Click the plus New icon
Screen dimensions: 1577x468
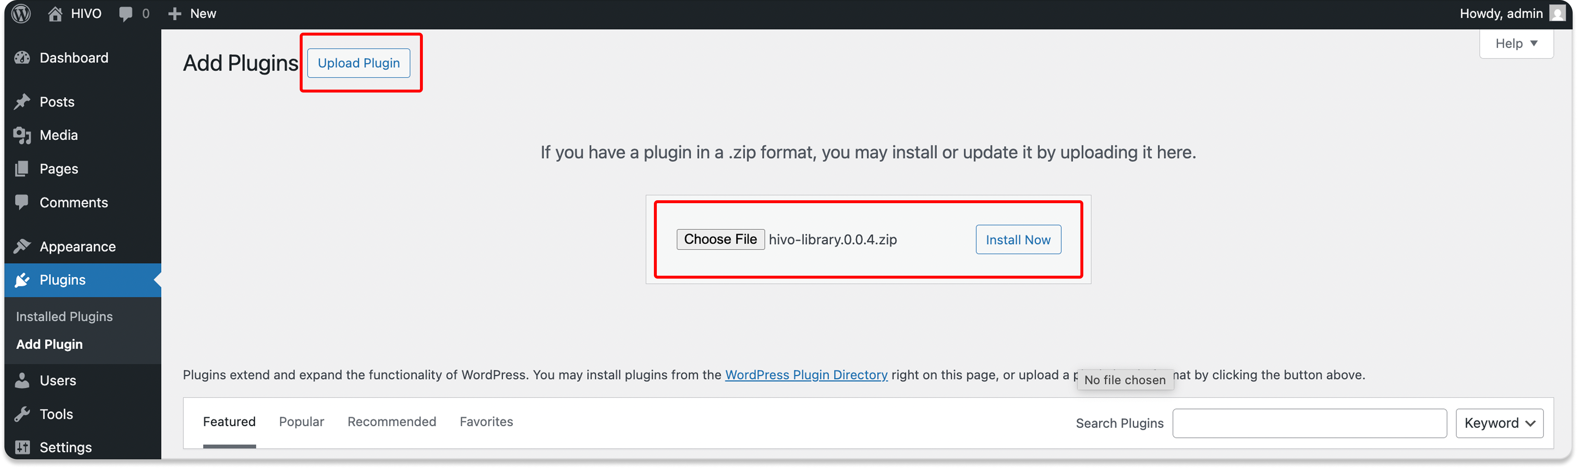174,13
